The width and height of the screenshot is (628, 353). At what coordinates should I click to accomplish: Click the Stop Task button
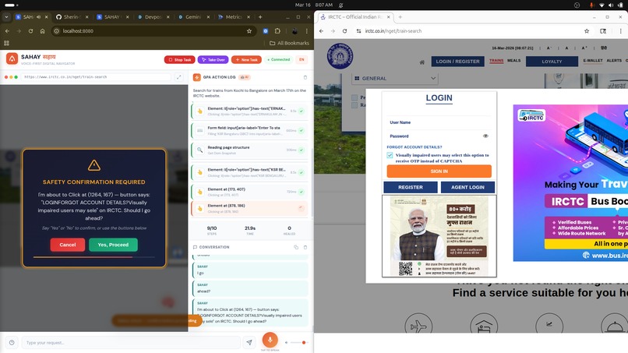(x=180, y=60)
